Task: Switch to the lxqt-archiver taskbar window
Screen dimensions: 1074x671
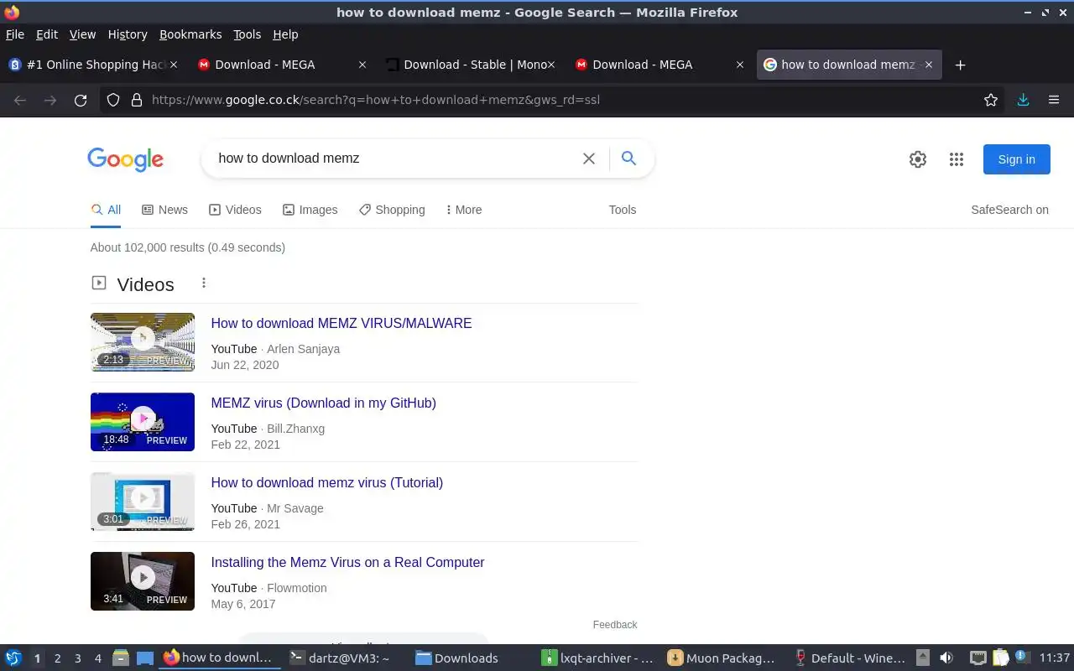Action: (x=597, y=658)
